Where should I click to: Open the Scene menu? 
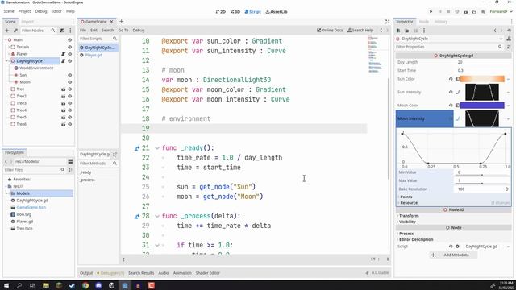[x=9, y=11]
